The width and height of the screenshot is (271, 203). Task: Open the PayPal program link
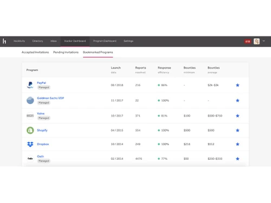[x=41, y=83]
